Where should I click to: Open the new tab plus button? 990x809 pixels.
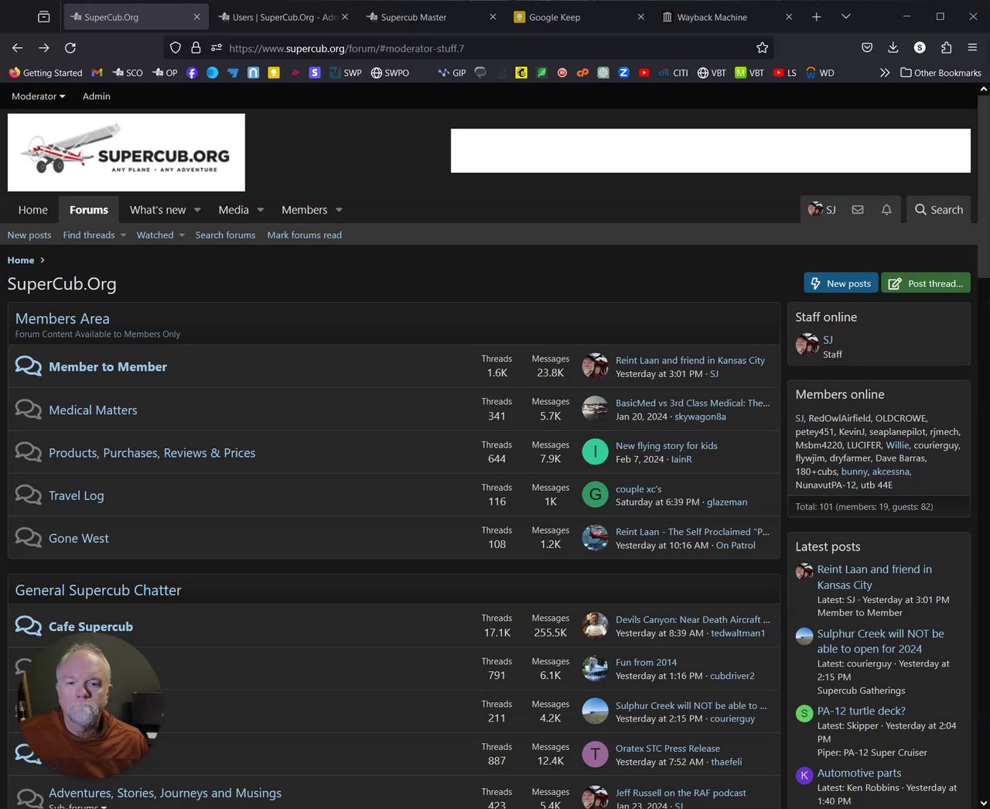click(816, 16)
